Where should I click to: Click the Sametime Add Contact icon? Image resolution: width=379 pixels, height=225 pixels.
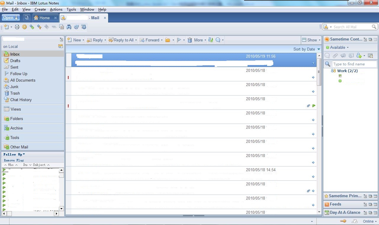point(359,56)
